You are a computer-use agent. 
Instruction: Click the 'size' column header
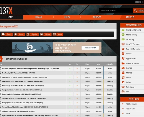[98, 64]
